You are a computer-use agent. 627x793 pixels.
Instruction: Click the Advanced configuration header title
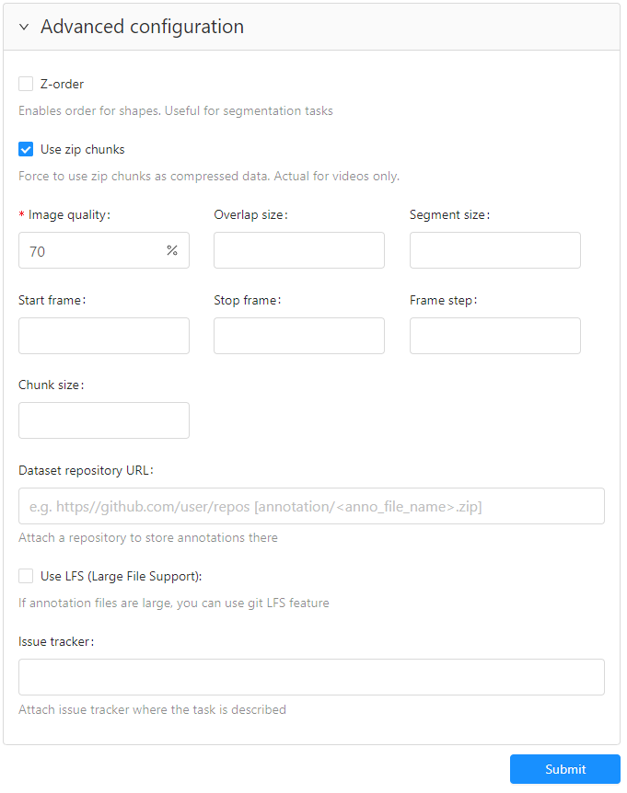click(142, 27)
